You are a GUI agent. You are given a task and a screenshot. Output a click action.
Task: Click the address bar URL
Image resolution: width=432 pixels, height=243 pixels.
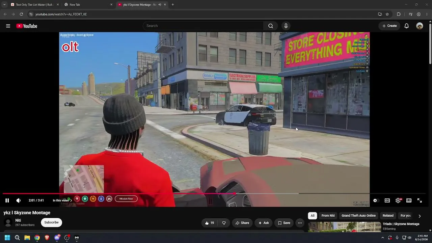pos(61,14)
